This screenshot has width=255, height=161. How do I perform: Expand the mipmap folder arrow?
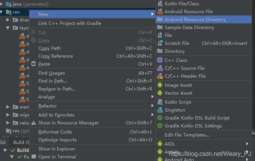8,115
